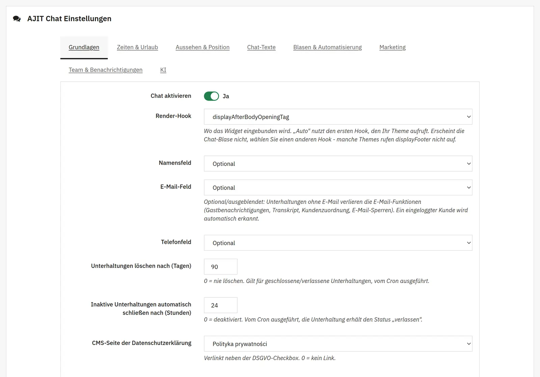Click the 'Unterhaltungen löschen nach (Tagen)' label
Viewport: 540px width, 377px height.
[141, 266]
